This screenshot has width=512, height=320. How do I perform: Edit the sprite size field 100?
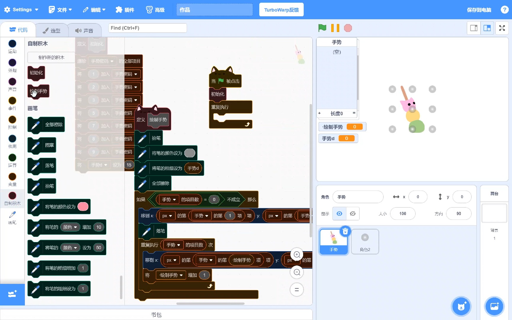click(x=403, y=214)
